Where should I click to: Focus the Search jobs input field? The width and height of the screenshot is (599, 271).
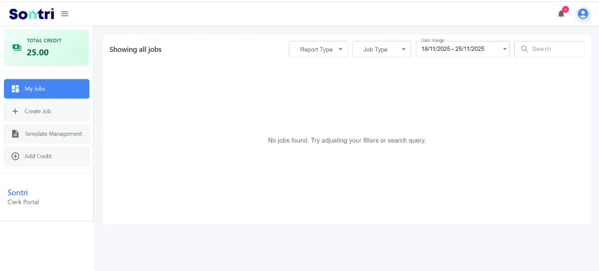point(549,49)
